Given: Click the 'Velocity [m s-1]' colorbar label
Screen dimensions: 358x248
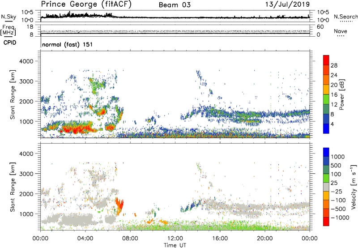Looking at the screenshot, I should [354, 187].
